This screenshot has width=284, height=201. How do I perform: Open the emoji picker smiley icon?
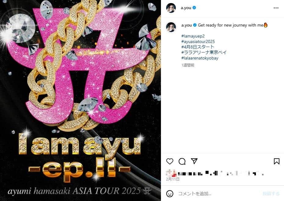click(x=170, y=194)
